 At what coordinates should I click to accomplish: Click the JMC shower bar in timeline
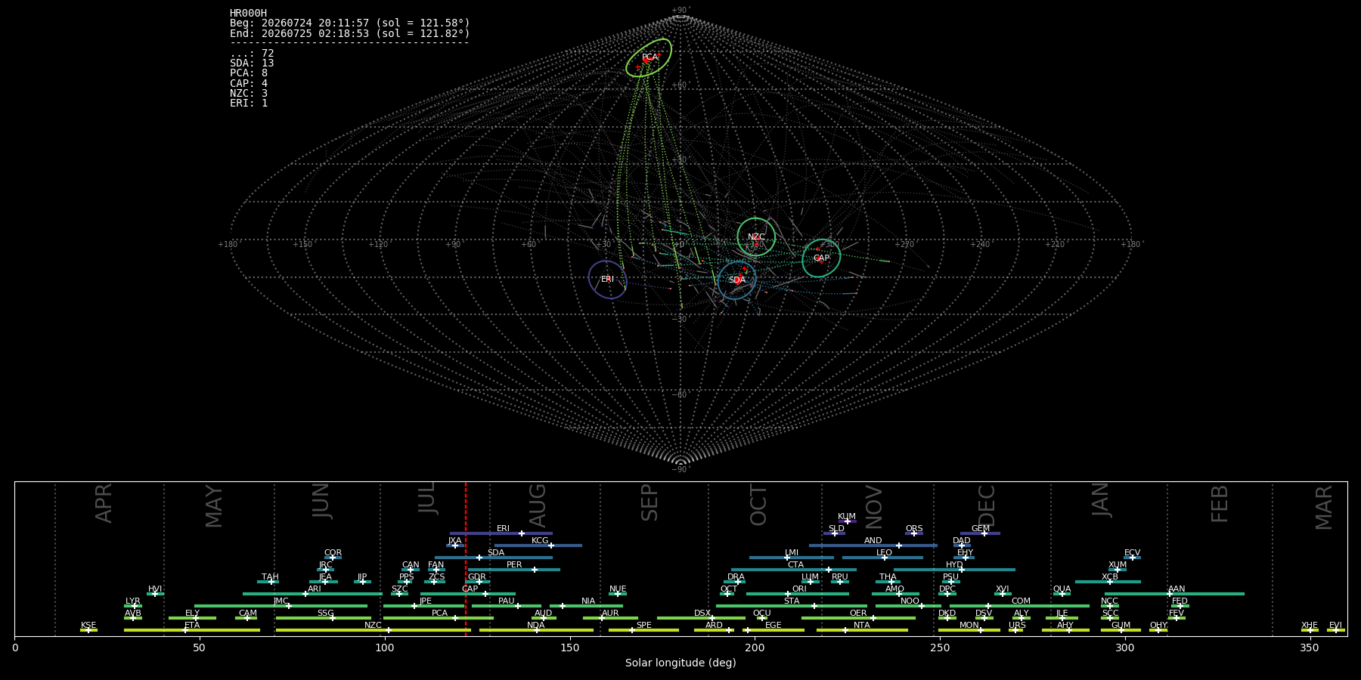pyautogui.click(x=281, y=606)
